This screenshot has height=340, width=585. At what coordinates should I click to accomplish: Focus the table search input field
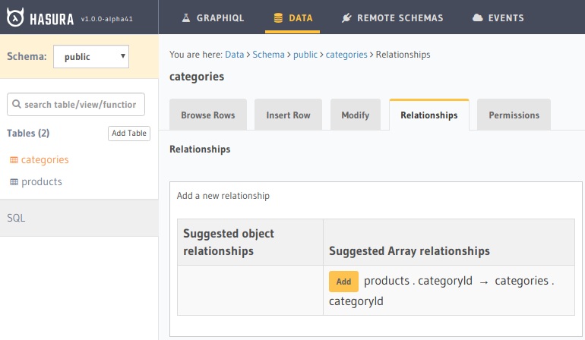[x=79, y=105]
